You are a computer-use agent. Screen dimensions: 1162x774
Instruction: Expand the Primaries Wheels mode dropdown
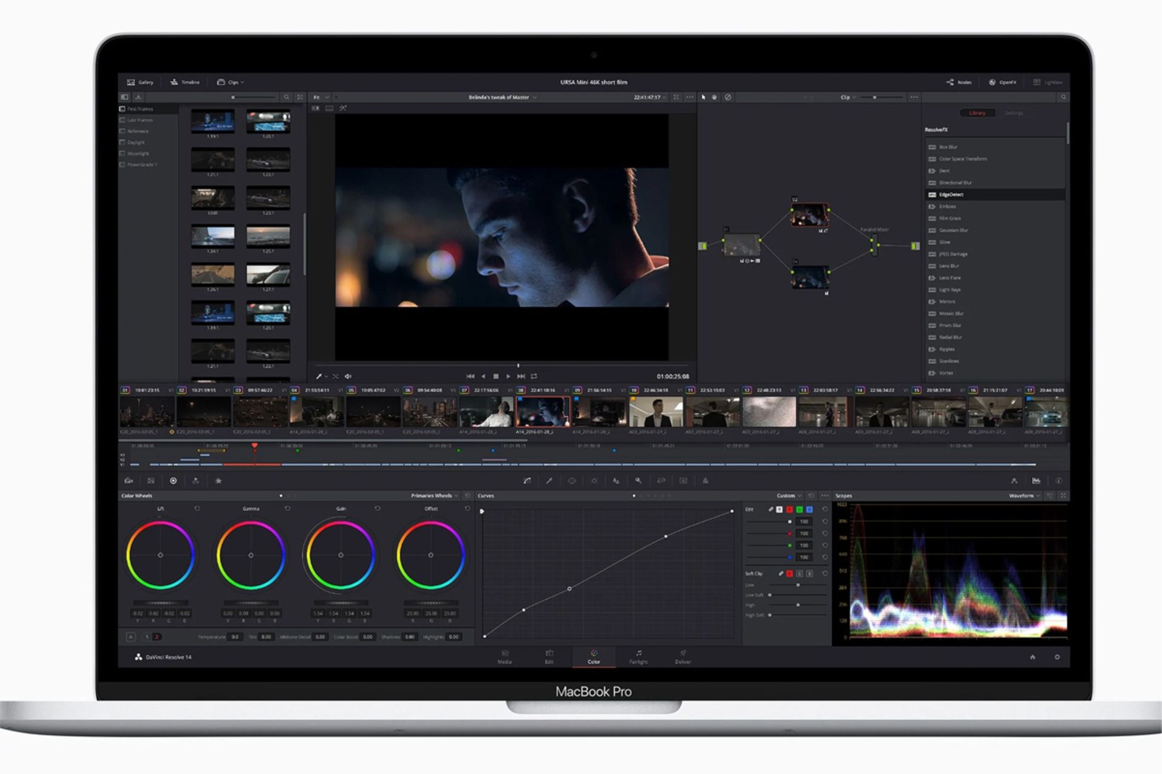click(x=434, y=496)
